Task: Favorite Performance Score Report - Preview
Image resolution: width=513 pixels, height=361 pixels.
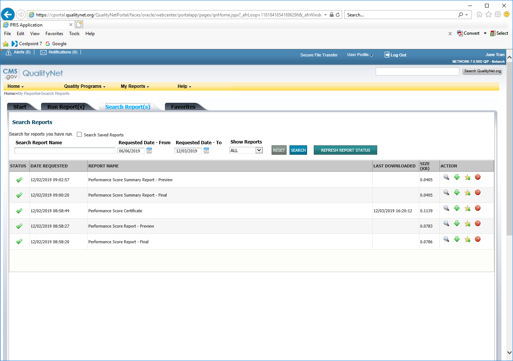Action: [x=467, y=223]
